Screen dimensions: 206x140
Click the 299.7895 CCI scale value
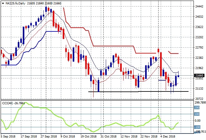pos(200,103)
